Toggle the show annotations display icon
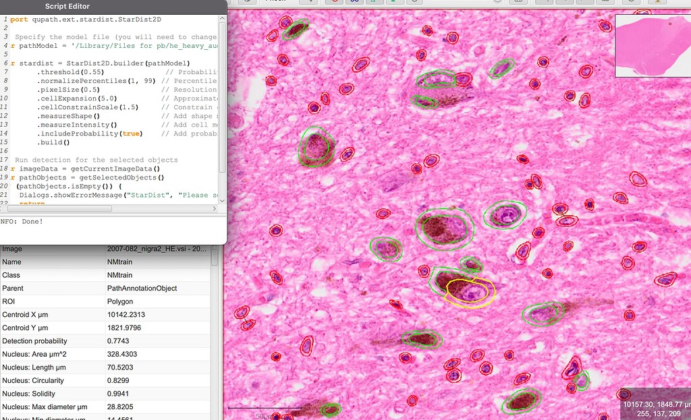The width and height of the screenshot is (691, 420). 548,3
